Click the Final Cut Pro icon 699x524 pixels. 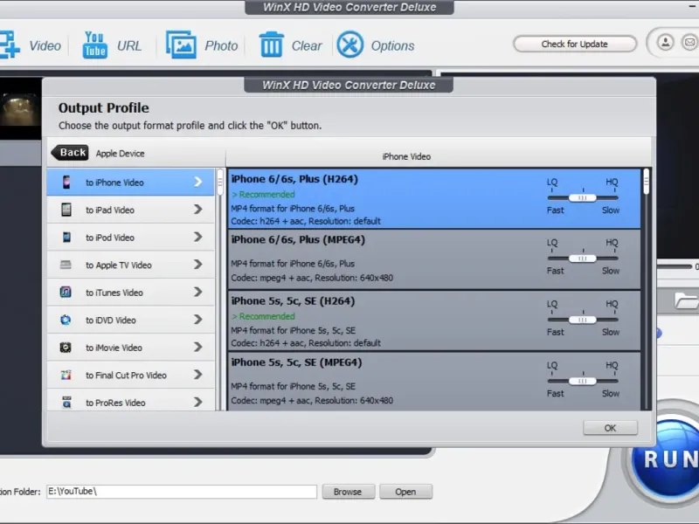tap(66, 375)
